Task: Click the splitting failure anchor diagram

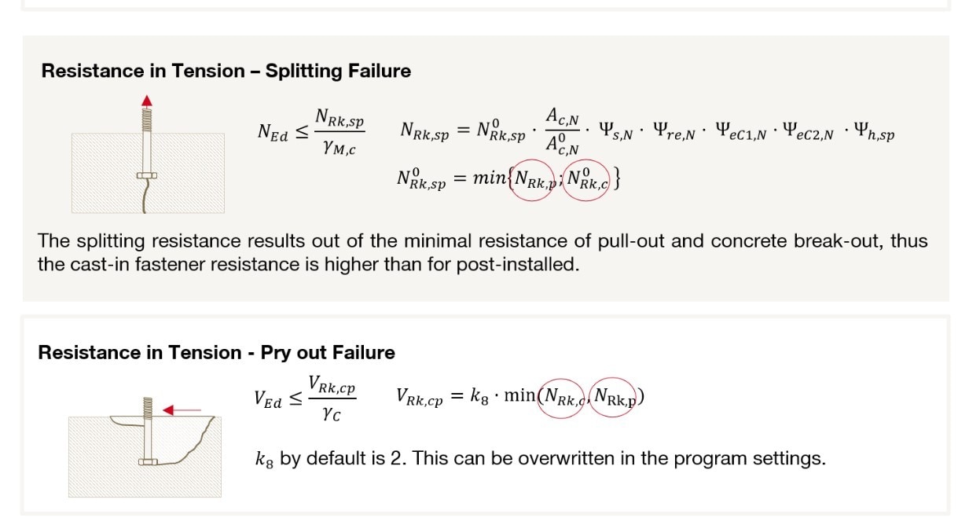Action: point(148,154)
